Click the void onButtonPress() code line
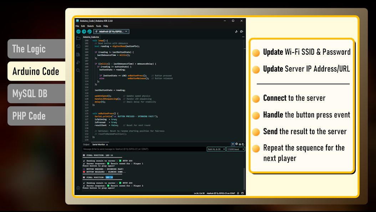The height and width of the screenshot is (212, 376). [105, 113]
